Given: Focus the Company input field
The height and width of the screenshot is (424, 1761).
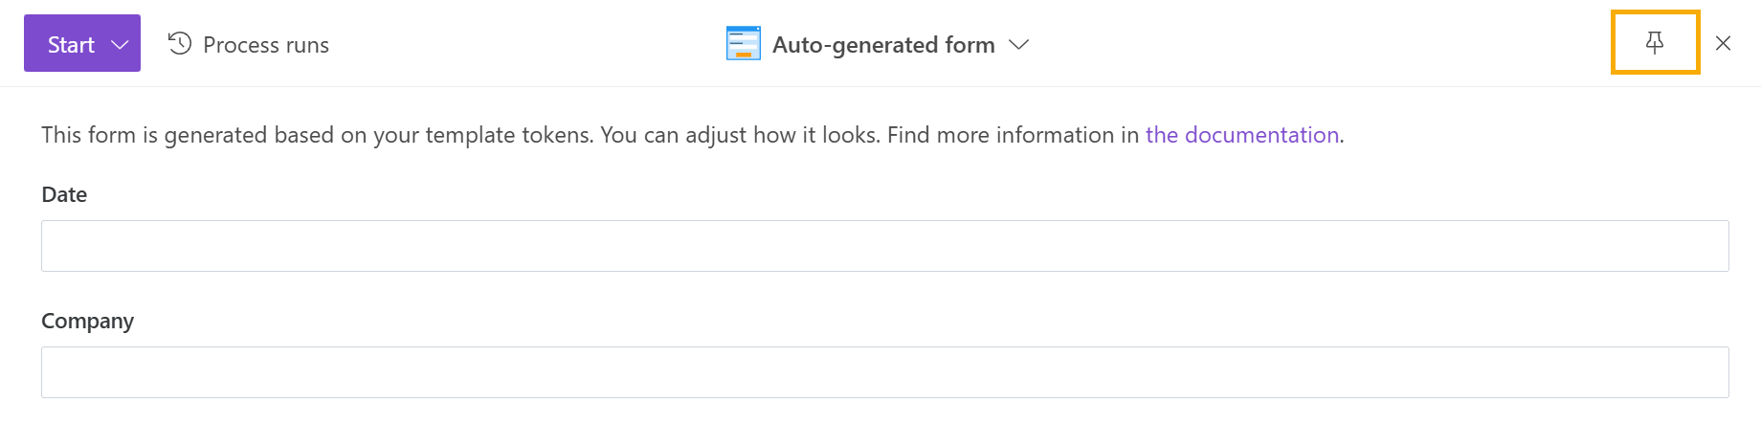Looking at the screenshot, I should [x=885, y=372].
